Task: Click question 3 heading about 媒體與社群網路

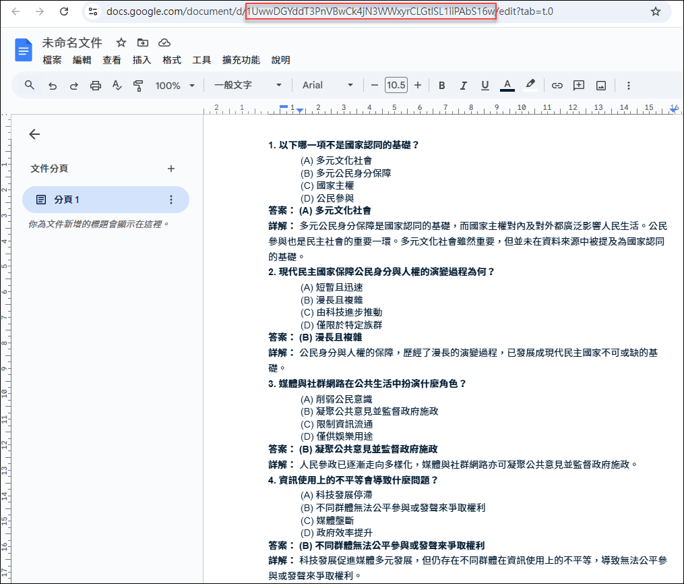Action: [367, 384]
